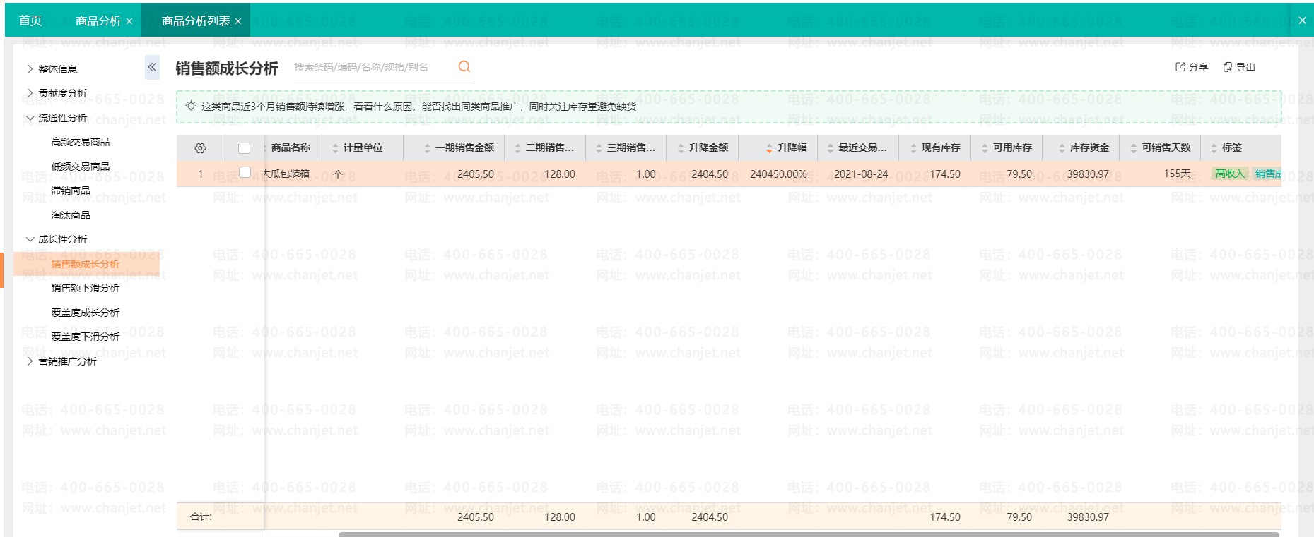Close the 商品分析 tab
Image resolution: width=1314 pixels, height=537 pixels.
click(x=129, y=21)
